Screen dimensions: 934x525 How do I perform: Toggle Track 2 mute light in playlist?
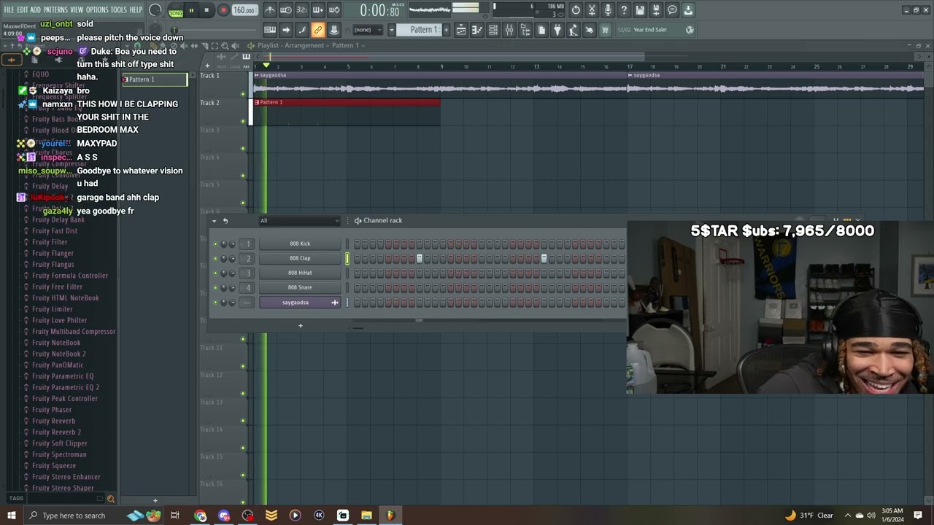pyautogui.click(x=243, y=121)
